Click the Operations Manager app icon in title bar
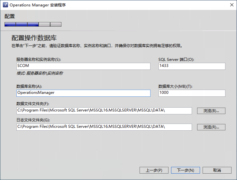Image resolution: width=237 pixels, height=180 pixels. tap(5, 5)
